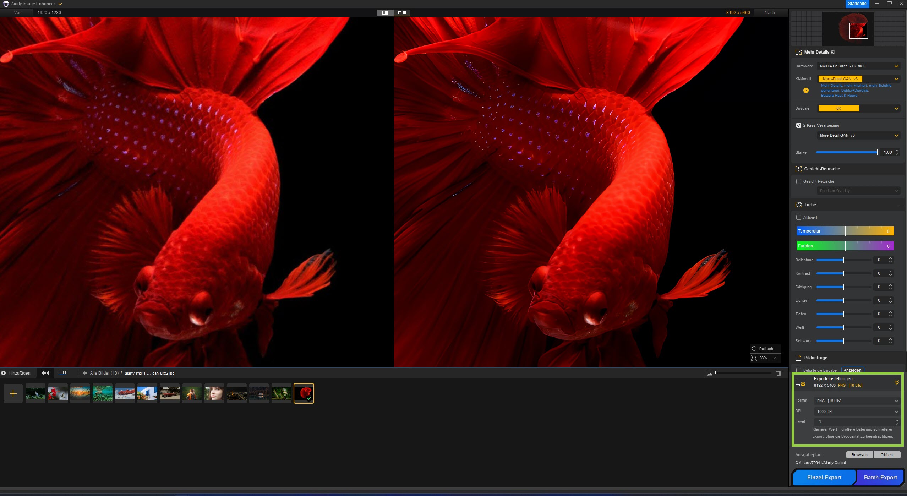
Task: Click the Refresh preview icon
Action: pyautogui.click(x=754, y=349)
